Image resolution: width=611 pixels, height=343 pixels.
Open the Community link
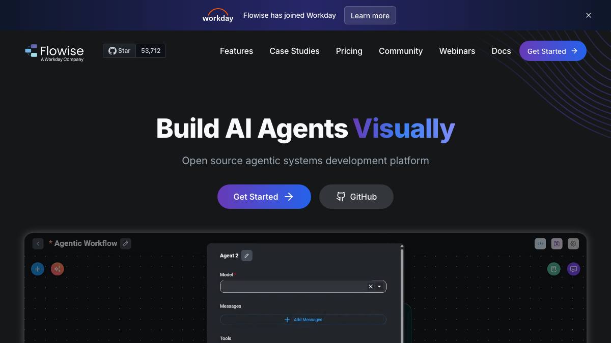pos(401,51)
